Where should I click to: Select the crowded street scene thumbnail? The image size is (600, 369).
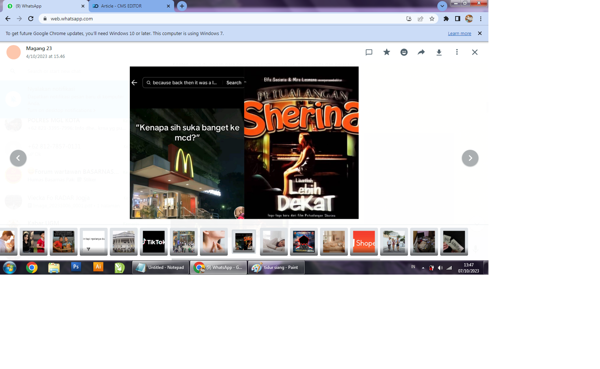[x=184, y=242]
